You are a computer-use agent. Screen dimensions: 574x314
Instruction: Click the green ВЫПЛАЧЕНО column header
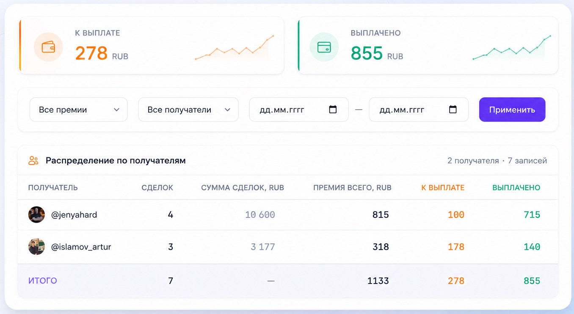[516, 187]
